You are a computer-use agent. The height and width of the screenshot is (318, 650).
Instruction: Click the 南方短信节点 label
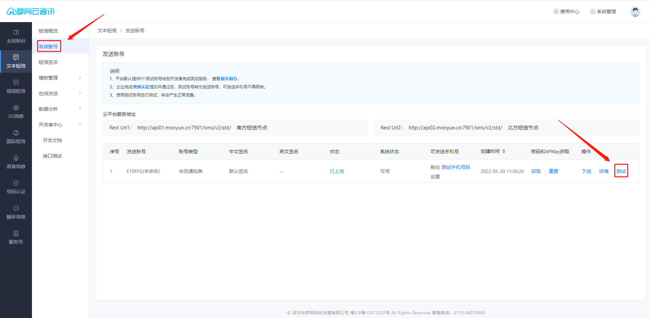tap(252, 128)
